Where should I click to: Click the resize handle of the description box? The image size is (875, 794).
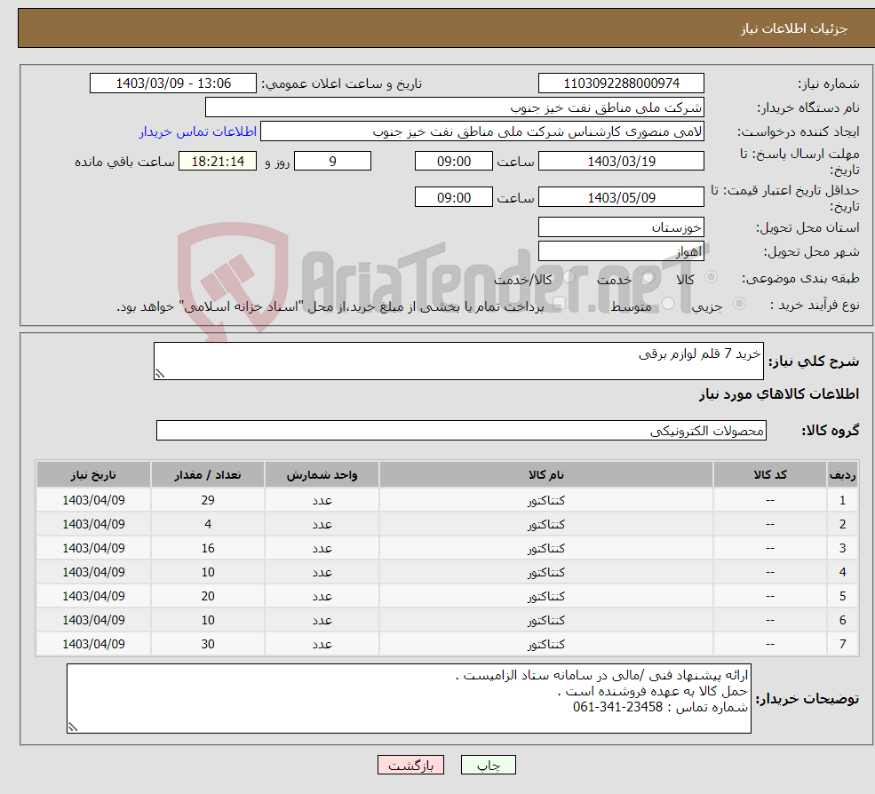[x=160, y=374]
